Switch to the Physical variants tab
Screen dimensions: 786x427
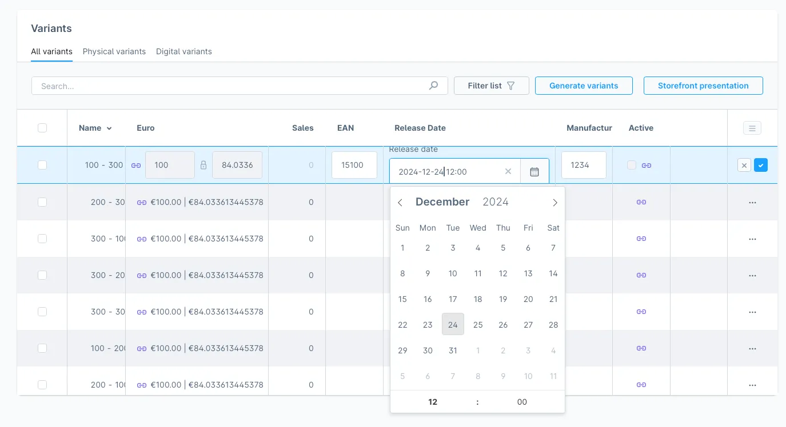114,51
